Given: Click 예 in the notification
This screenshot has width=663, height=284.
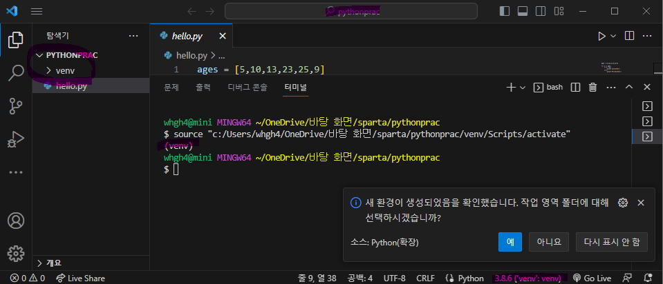Looking at the screenshot, I should (510, 242).
